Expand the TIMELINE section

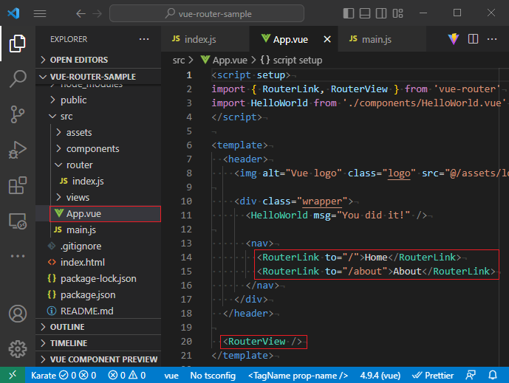click(x=98, y=343)
